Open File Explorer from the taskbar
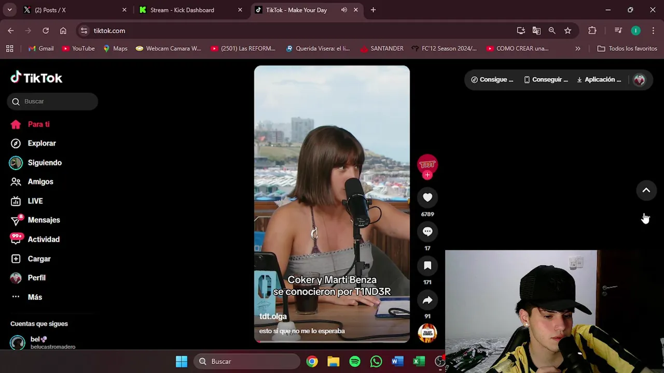Viewport: 664px width, 373px height. tap(333, 362)
